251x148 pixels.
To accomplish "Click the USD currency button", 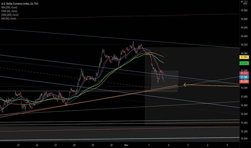I will (245, 3).
